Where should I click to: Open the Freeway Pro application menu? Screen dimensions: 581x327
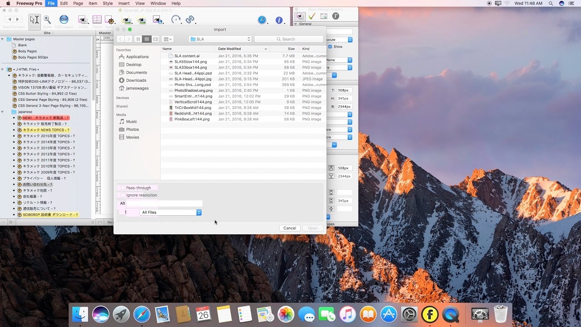(29, 3)
